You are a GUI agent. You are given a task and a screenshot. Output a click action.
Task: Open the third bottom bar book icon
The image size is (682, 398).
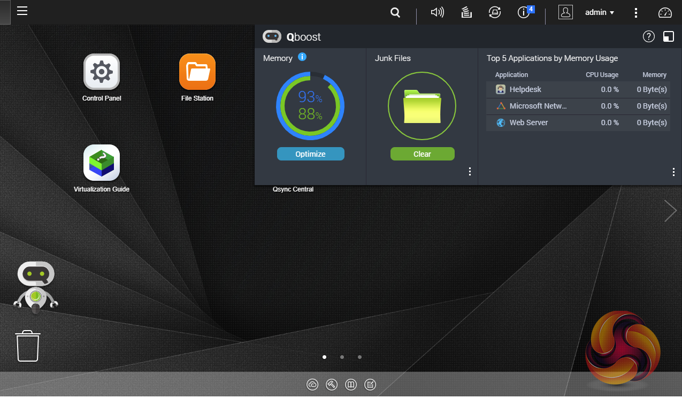(351, 385)
